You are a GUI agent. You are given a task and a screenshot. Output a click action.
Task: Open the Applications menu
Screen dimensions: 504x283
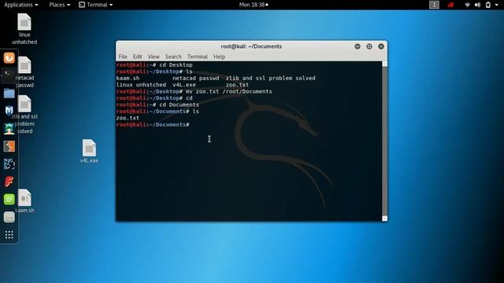point(21,5)
